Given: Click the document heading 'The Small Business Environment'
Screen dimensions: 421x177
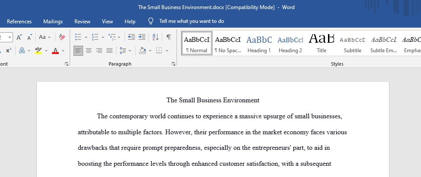Looking at the screenshot, I should [x=213, y=101].
